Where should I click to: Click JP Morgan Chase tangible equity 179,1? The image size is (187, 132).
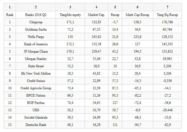pyautogui.click(x=70, y=51)
